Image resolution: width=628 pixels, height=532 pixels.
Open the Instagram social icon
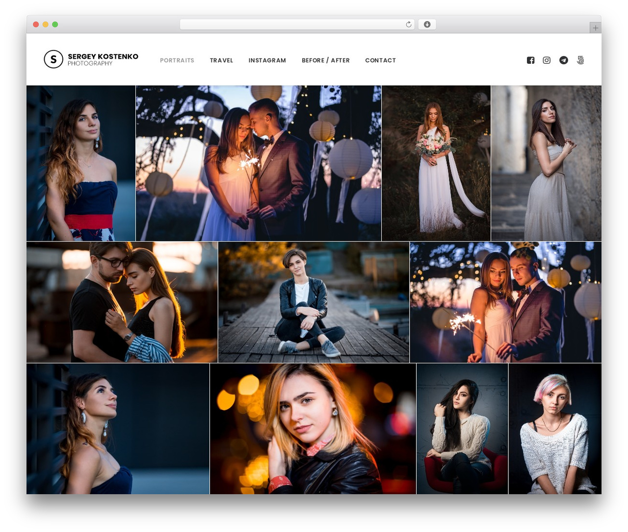547,60
